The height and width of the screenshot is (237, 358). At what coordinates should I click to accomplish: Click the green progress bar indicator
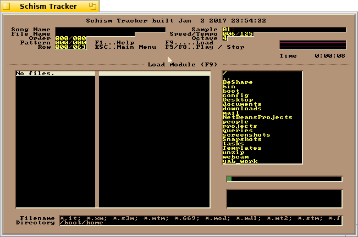tap(229, 179)
